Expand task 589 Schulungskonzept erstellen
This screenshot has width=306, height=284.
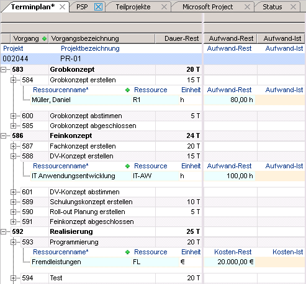point(13,202)
